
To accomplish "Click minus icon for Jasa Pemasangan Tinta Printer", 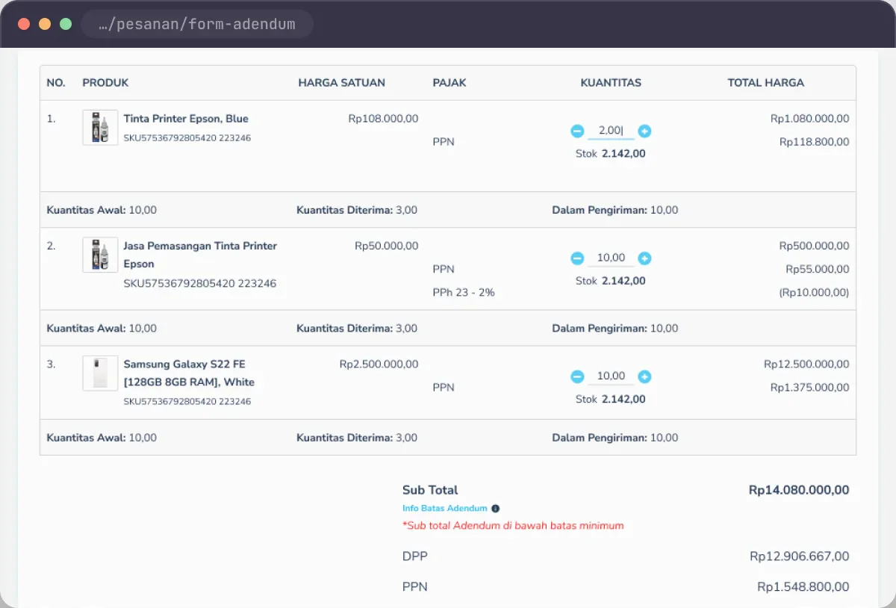I will click(x=577, y=258).
